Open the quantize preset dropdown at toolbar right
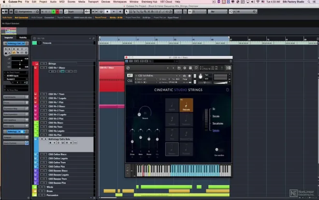 246,12
